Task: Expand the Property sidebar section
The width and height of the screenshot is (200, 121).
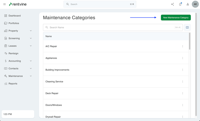Action: (x=31, y=31)
